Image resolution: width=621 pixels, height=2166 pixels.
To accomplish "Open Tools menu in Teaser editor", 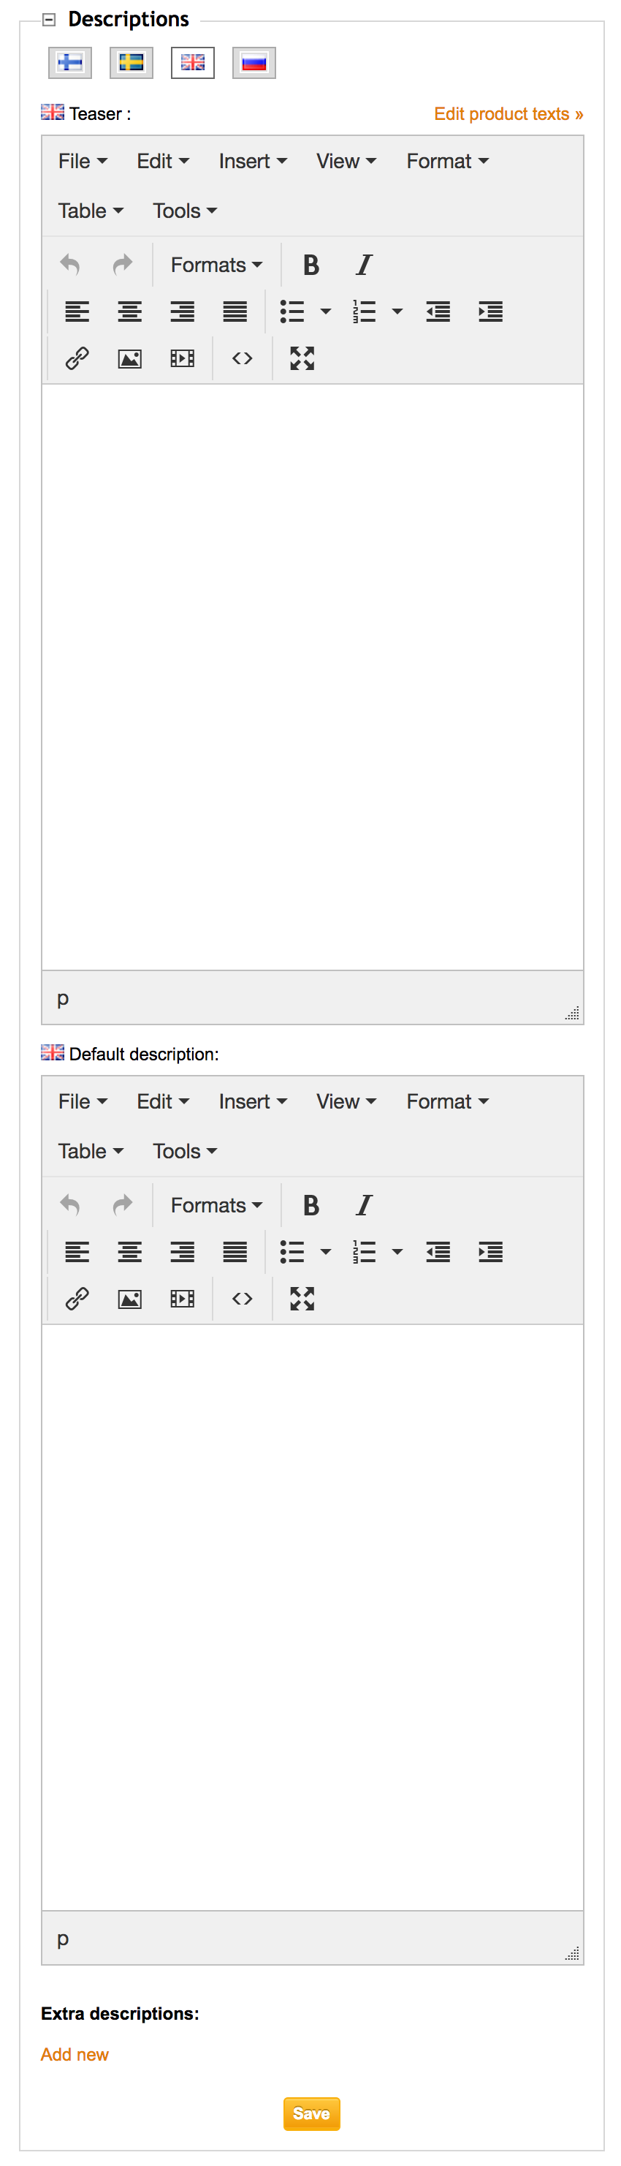I will pos(184,210).
